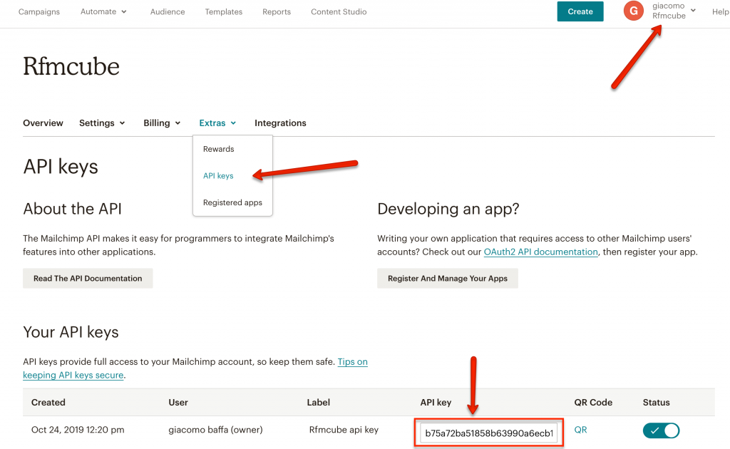Viewport: 730px width, 449px height.
Task: Open the OAuth2 API documentation link
Action: [x=540, y=252]
